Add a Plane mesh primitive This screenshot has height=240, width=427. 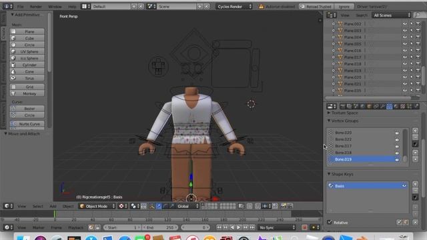tap(27, 31)
